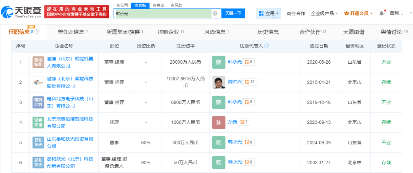413x173 pixels.
Task: Click the 90% investment ratio cell
Action: 146,162
